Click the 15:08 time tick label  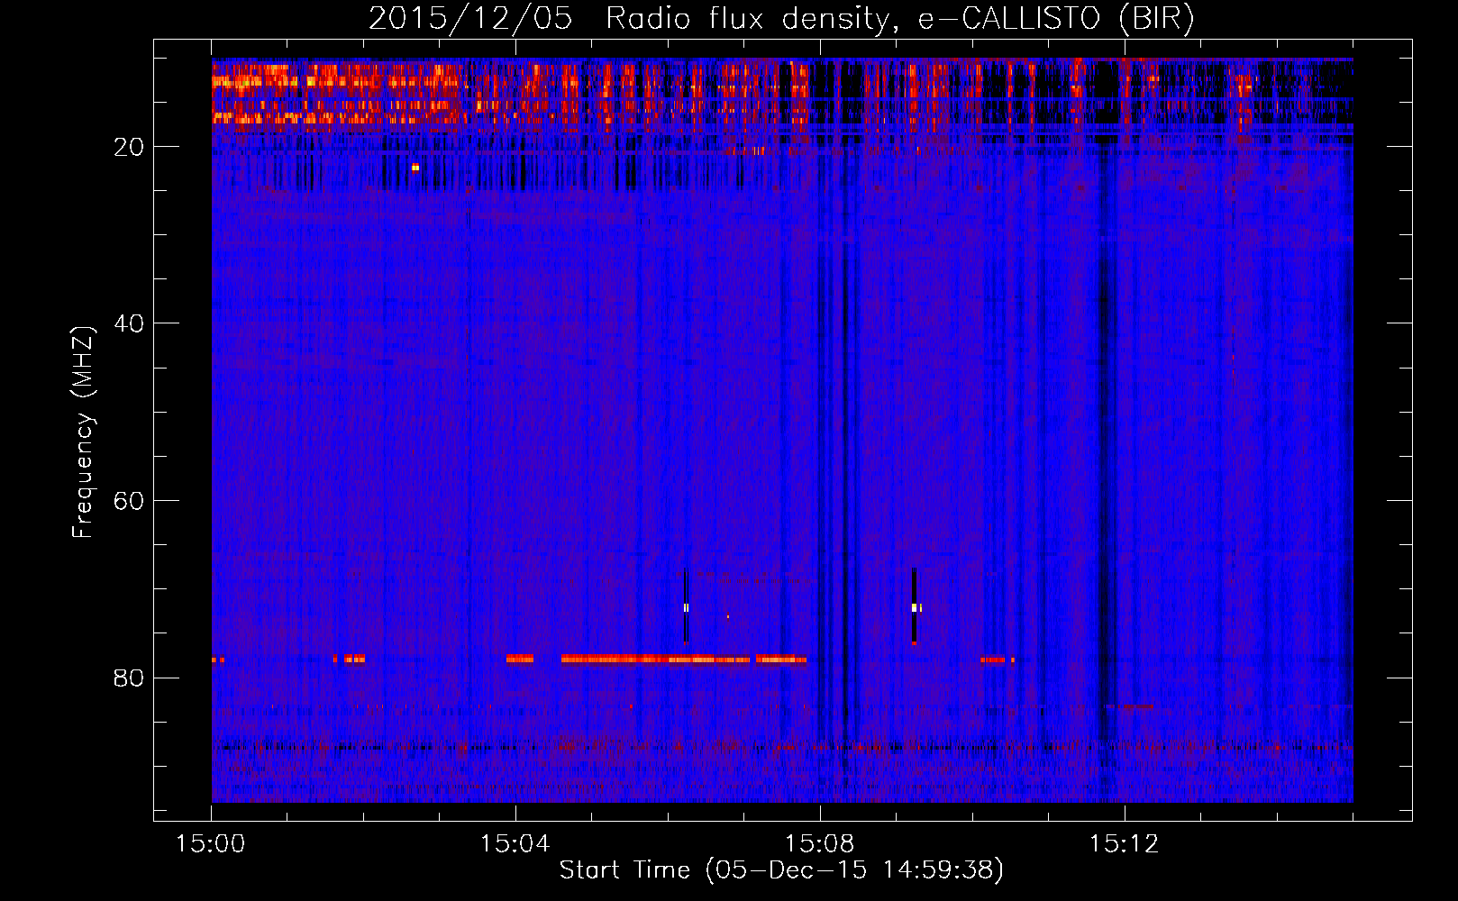point(819,844)
